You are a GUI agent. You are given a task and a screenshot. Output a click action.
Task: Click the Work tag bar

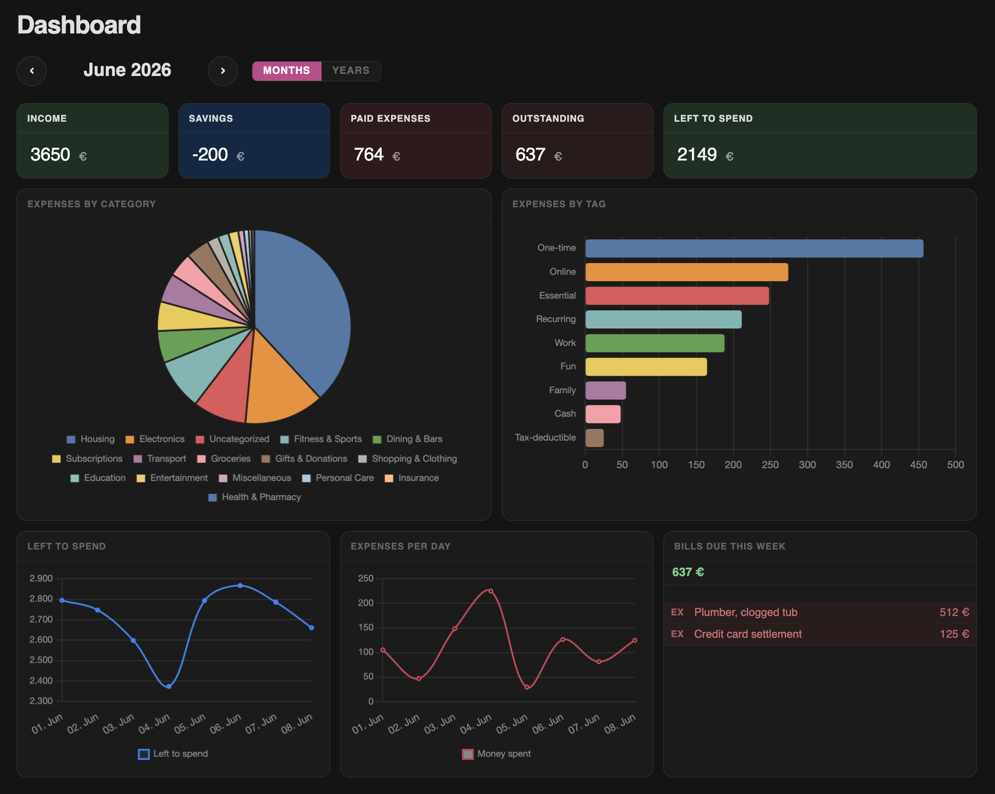click(x=655, y=343)
